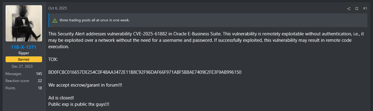
Task: Click the three trading posts warning text
Action: pyautogui.click(x=95, y=20)
